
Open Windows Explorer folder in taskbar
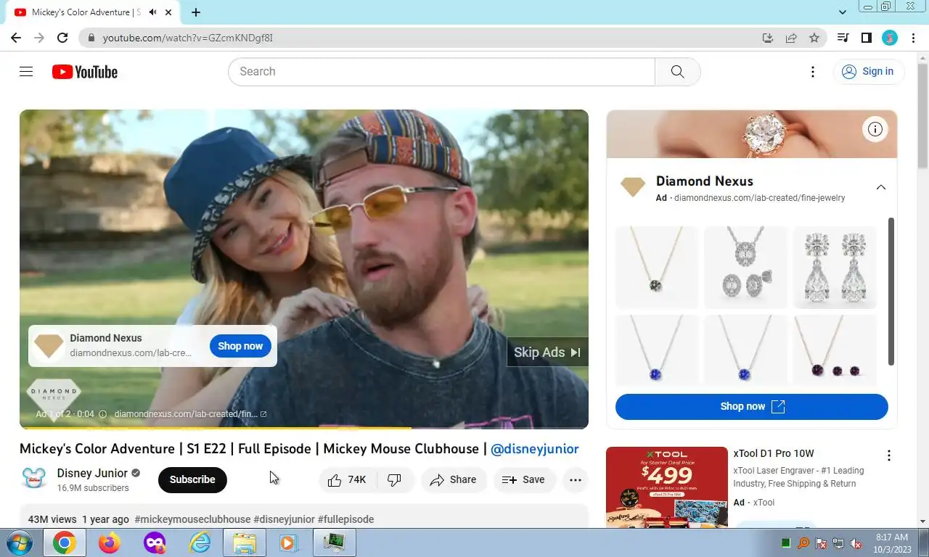click(x=245, y=542)
